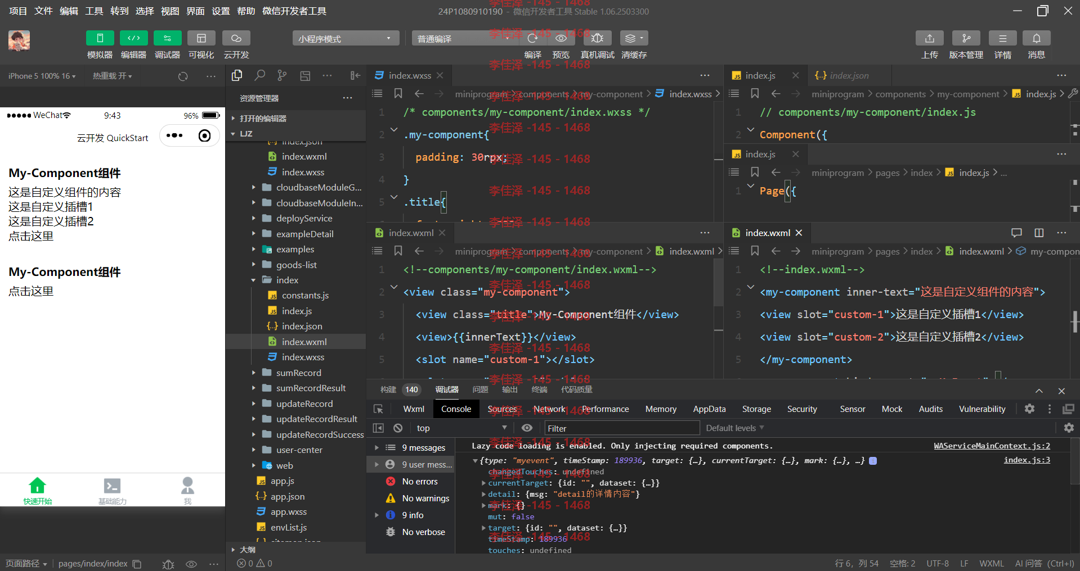Select index.json in index folder
Viewport: 1080px width, 571px height.
tap(302, 326)
